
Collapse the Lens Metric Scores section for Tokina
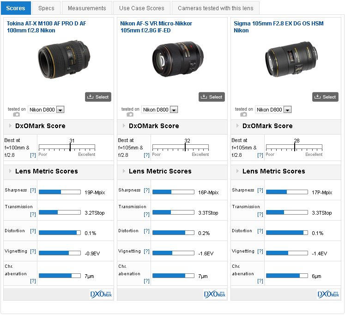[10, 172]
